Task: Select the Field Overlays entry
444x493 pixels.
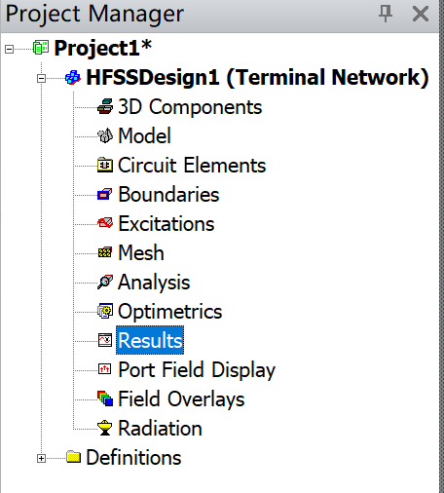Action: (181, 399)
